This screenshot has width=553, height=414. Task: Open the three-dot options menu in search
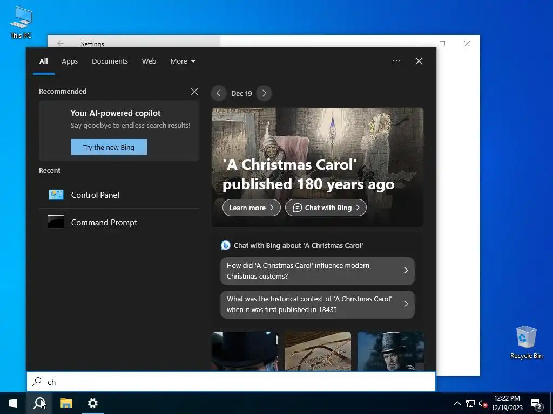[396, 61]
